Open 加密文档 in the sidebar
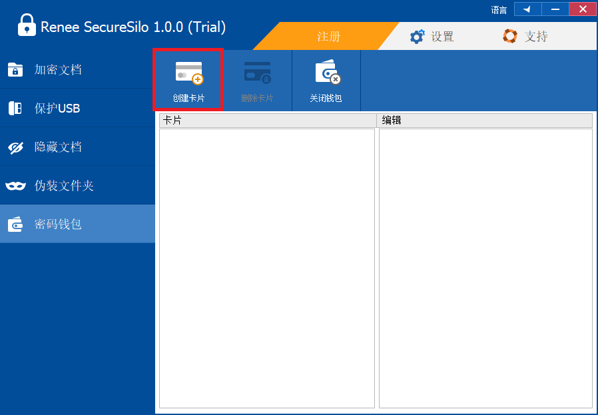598x415 pixels. click(x=77, y=69)
